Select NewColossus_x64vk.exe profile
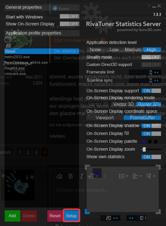Screen dimensions: 166x226 pyautogui.click(x=42, y=62)
